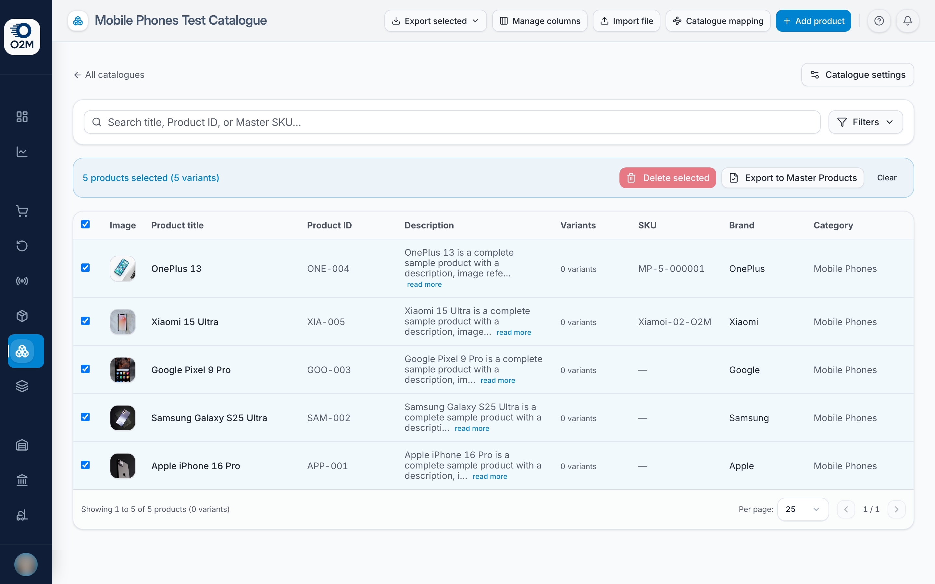Expand the Filters dropdown
The width and height of the screenshot is (935, 584).
866,122
